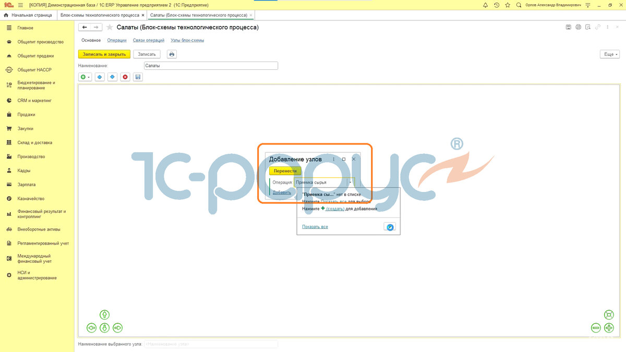Screen dimensions: 626x352
Task: Click the yellow Перенести button
Action: point(285,171)
